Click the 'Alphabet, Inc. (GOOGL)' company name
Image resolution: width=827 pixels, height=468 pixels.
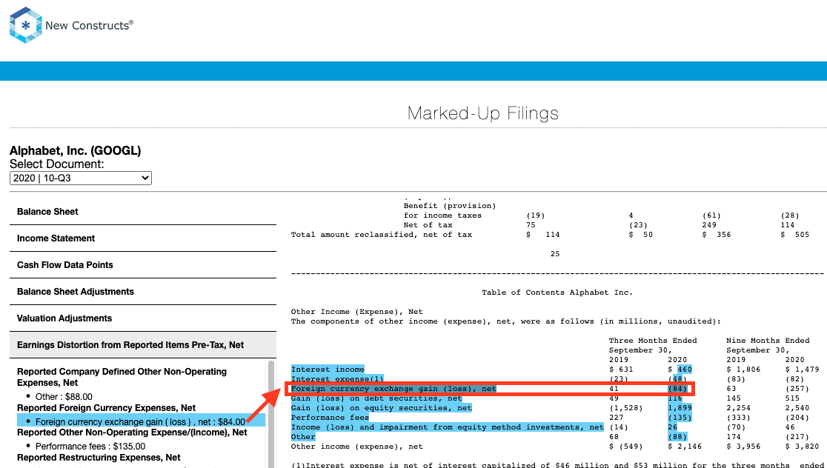coord(76,151)
